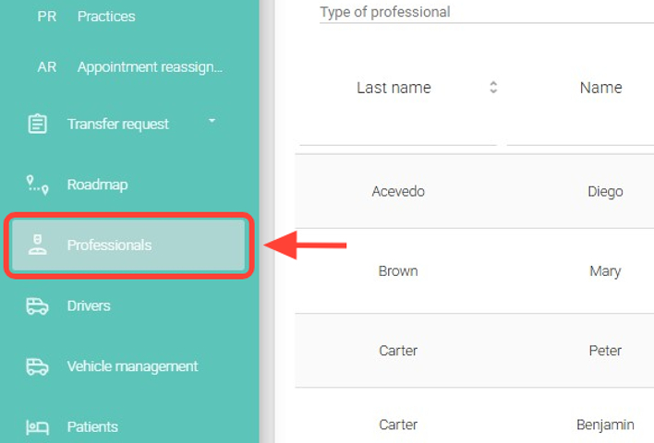Open the Drivers section
This screenshot has height=443, width=654.
[89, 305]
